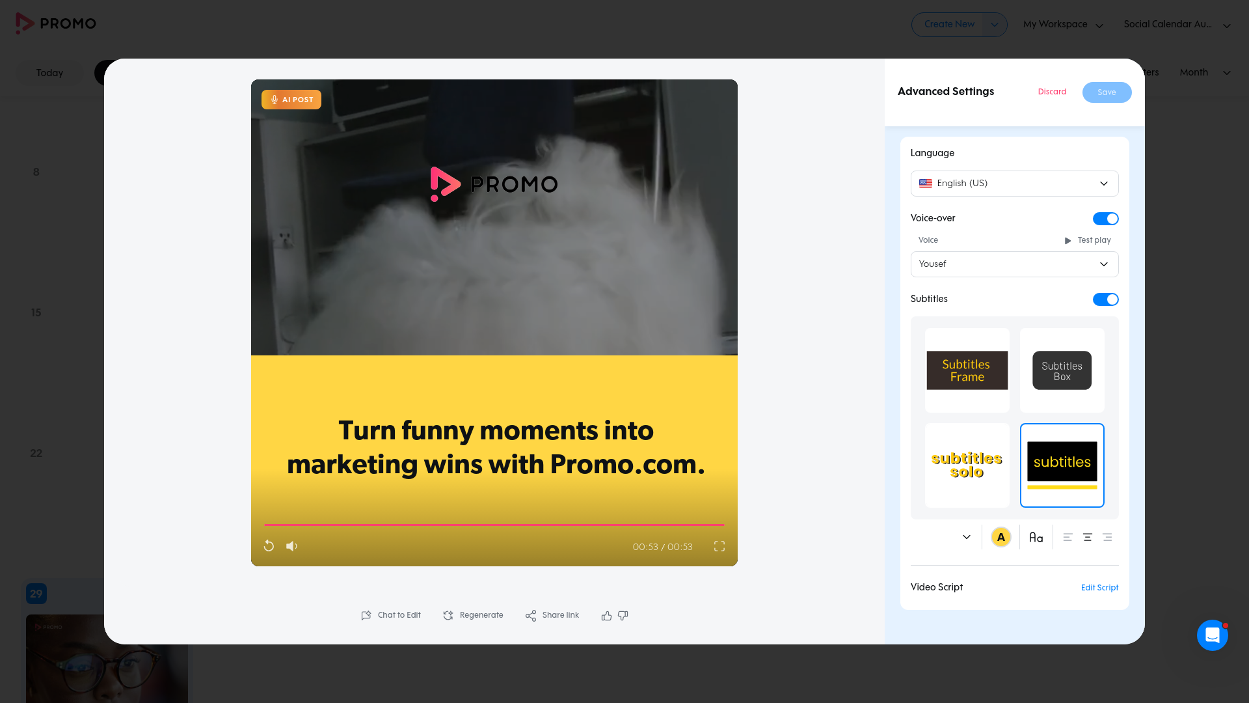Click the Discard link

tap(1052, 92)
